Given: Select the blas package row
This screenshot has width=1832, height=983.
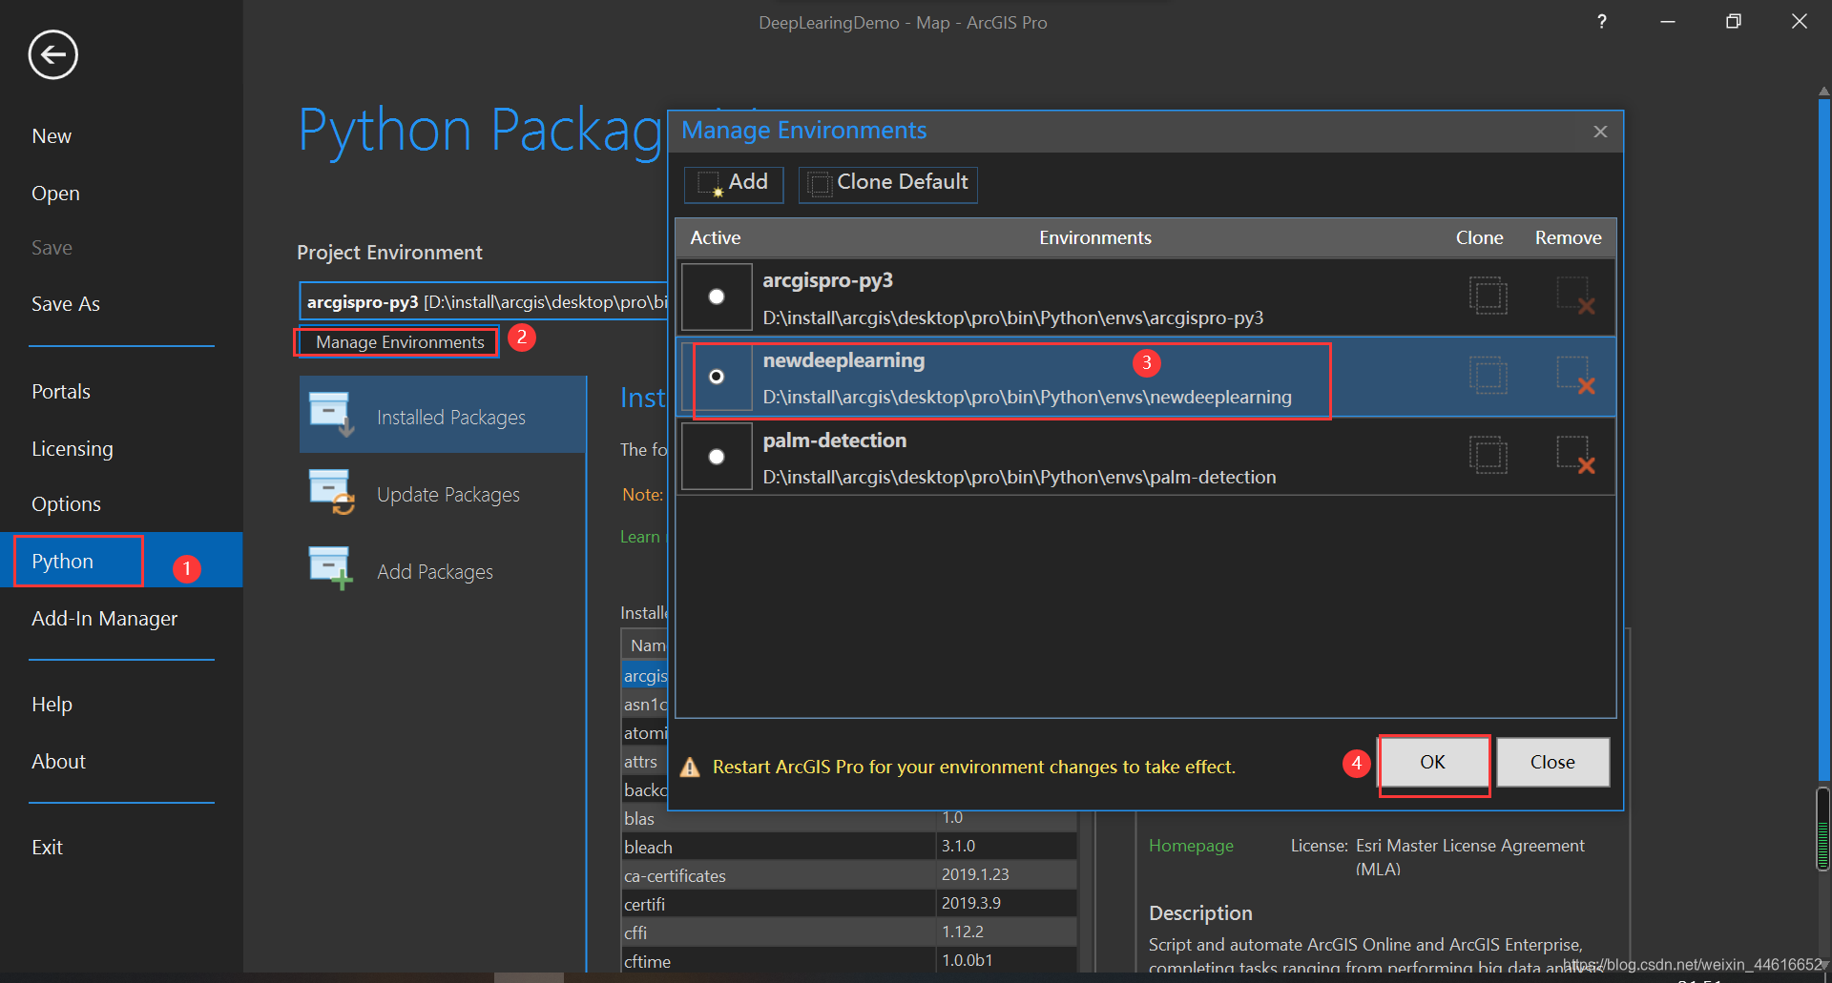Looking at the screenshot, I should click(x=848, y=818).
